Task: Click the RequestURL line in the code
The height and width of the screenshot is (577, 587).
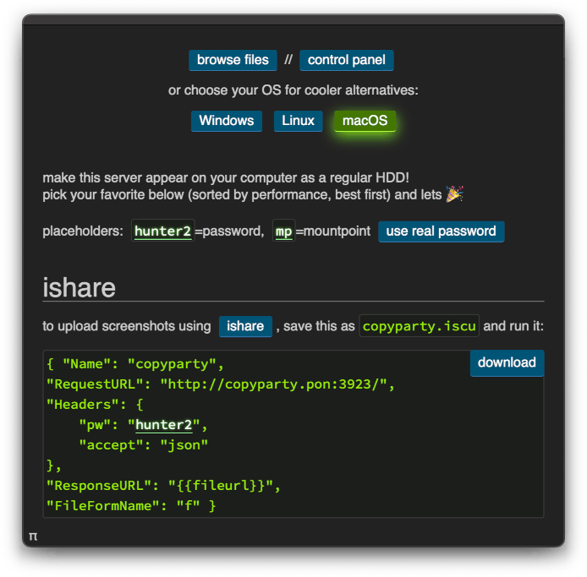Action: [221, 384]
